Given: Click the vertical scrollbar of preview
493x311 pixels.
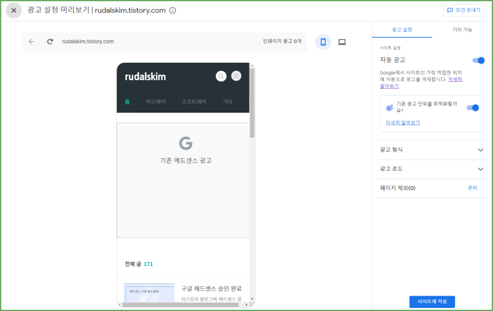Looking at the screenshot, I should click(252, 103).
